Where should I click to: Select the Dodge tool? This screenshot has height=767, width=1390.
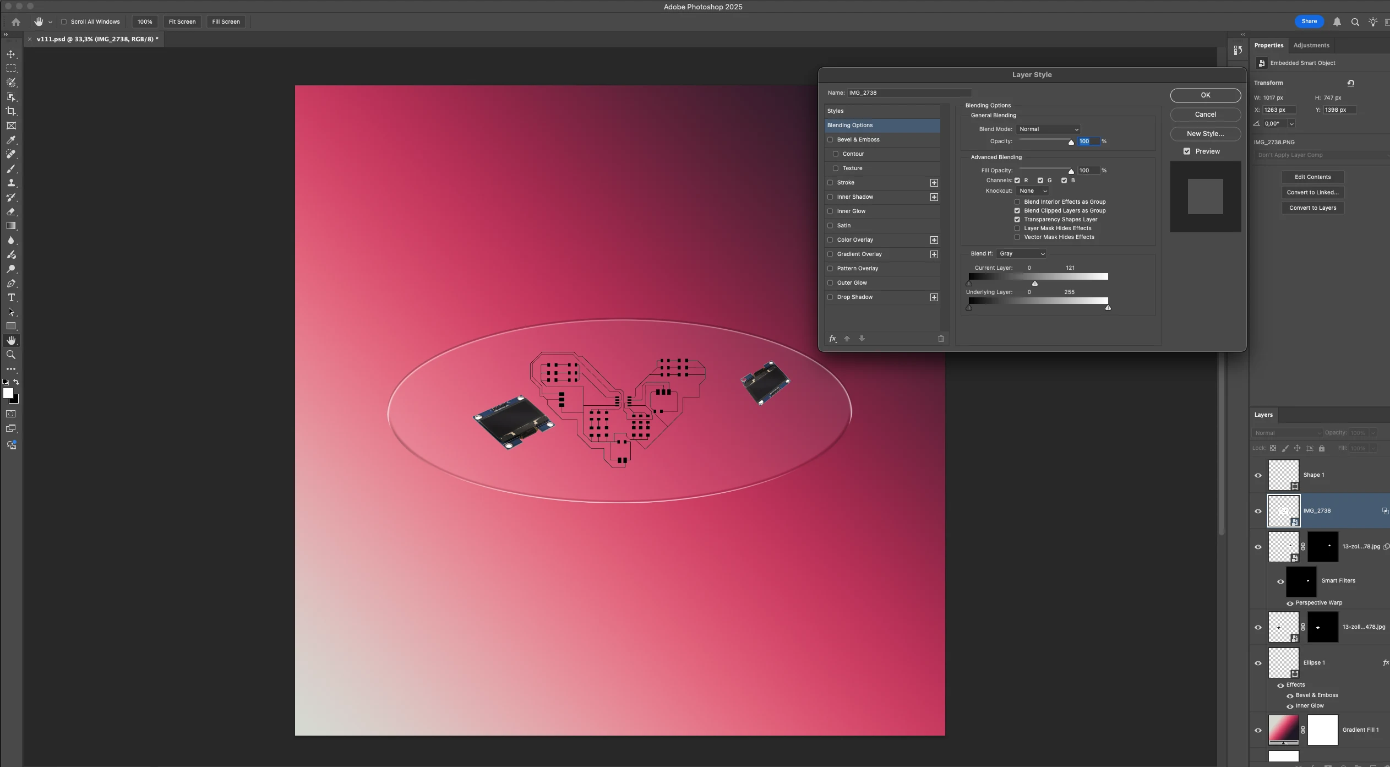[11, 269]
